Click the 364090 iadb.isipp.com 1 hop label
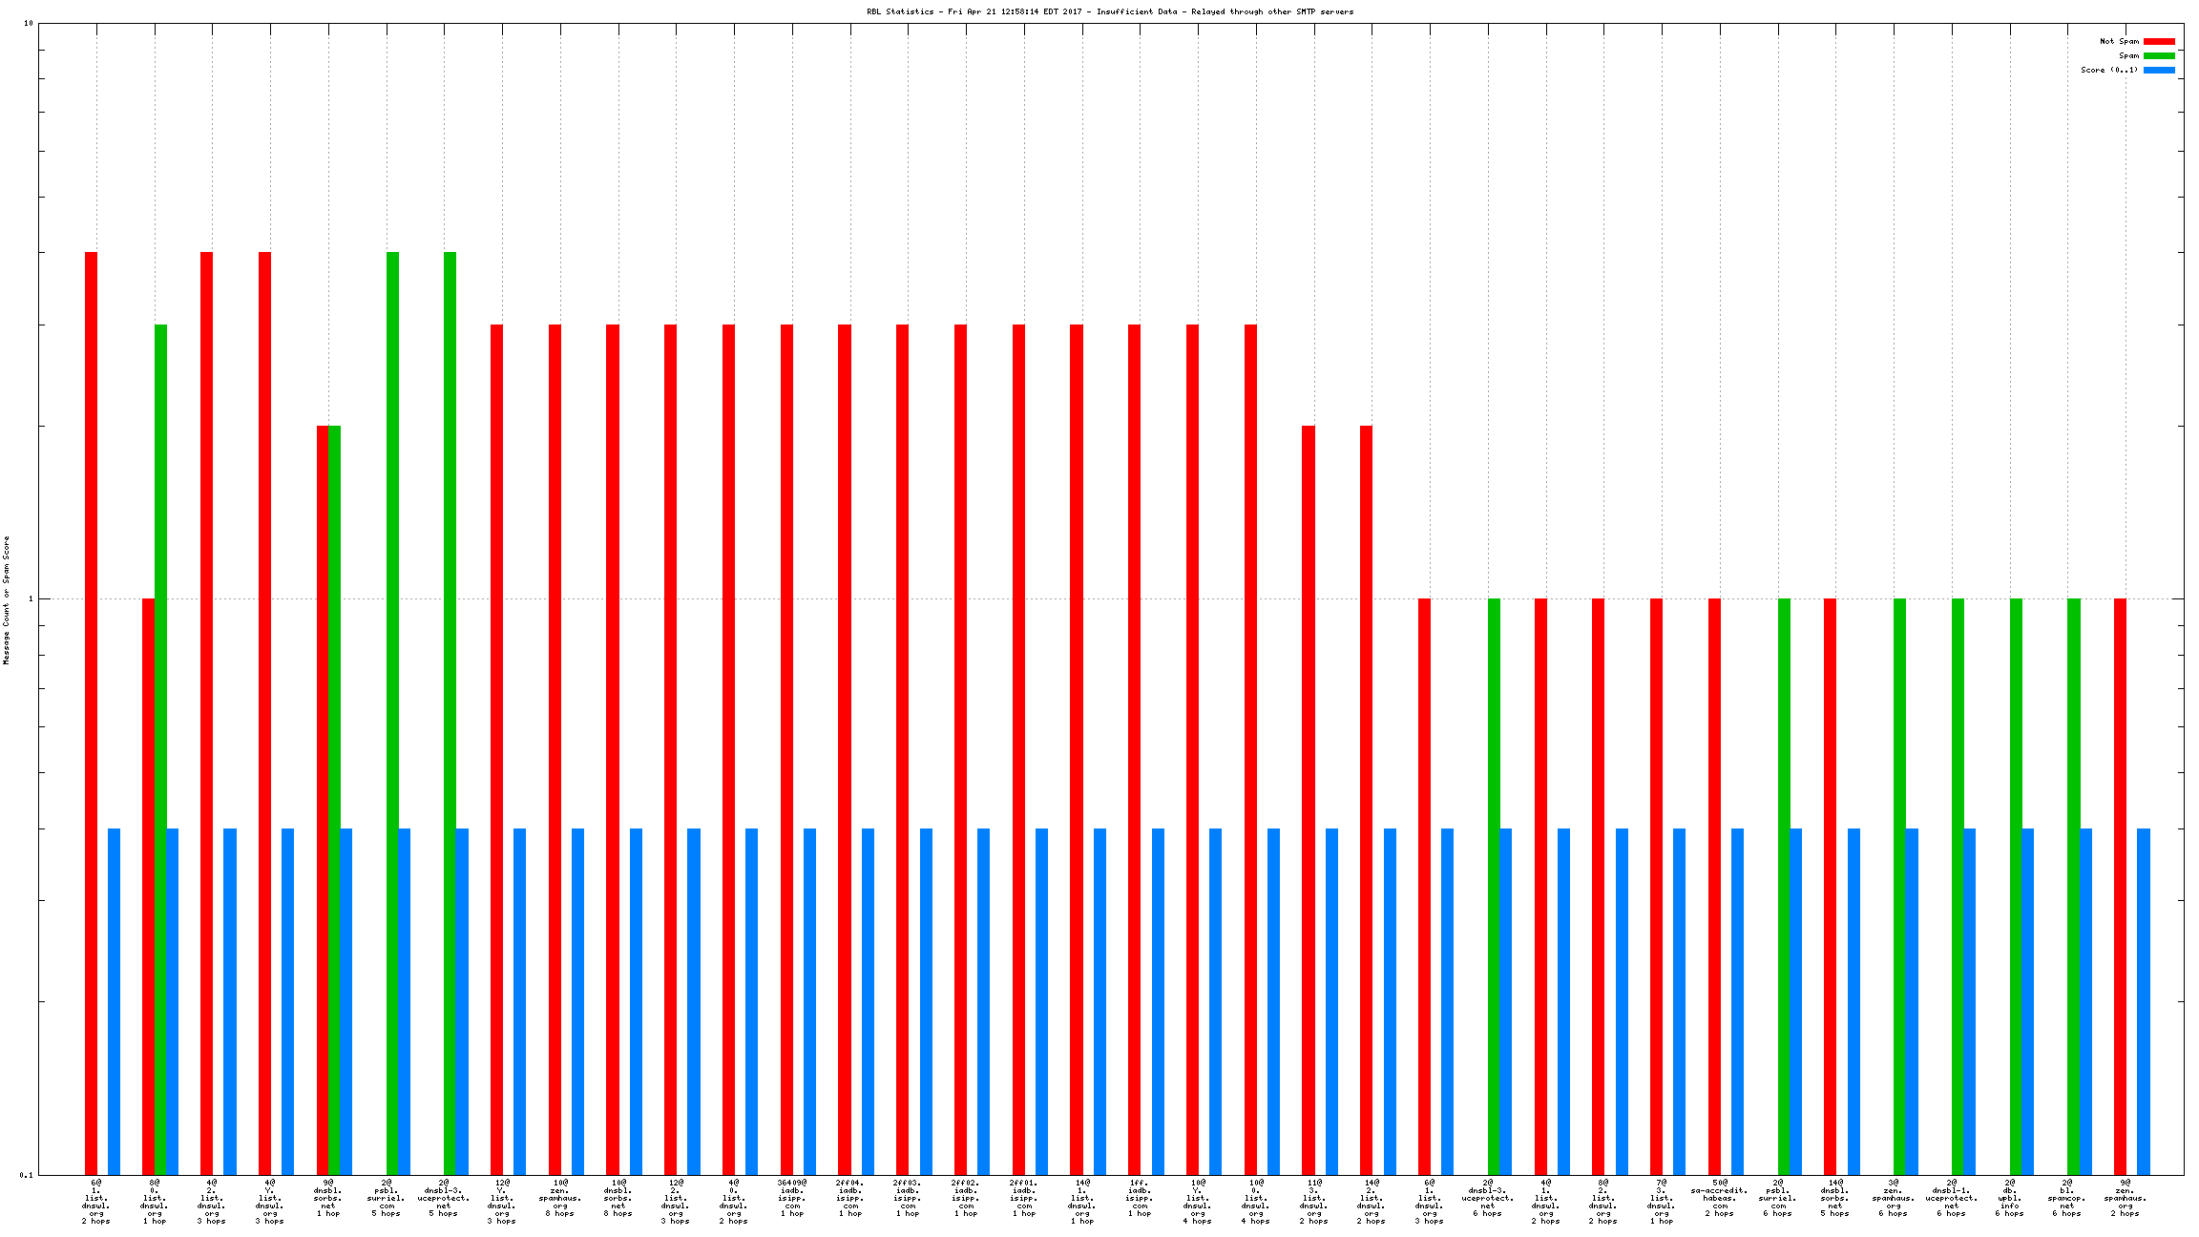 pos(792,1198)
